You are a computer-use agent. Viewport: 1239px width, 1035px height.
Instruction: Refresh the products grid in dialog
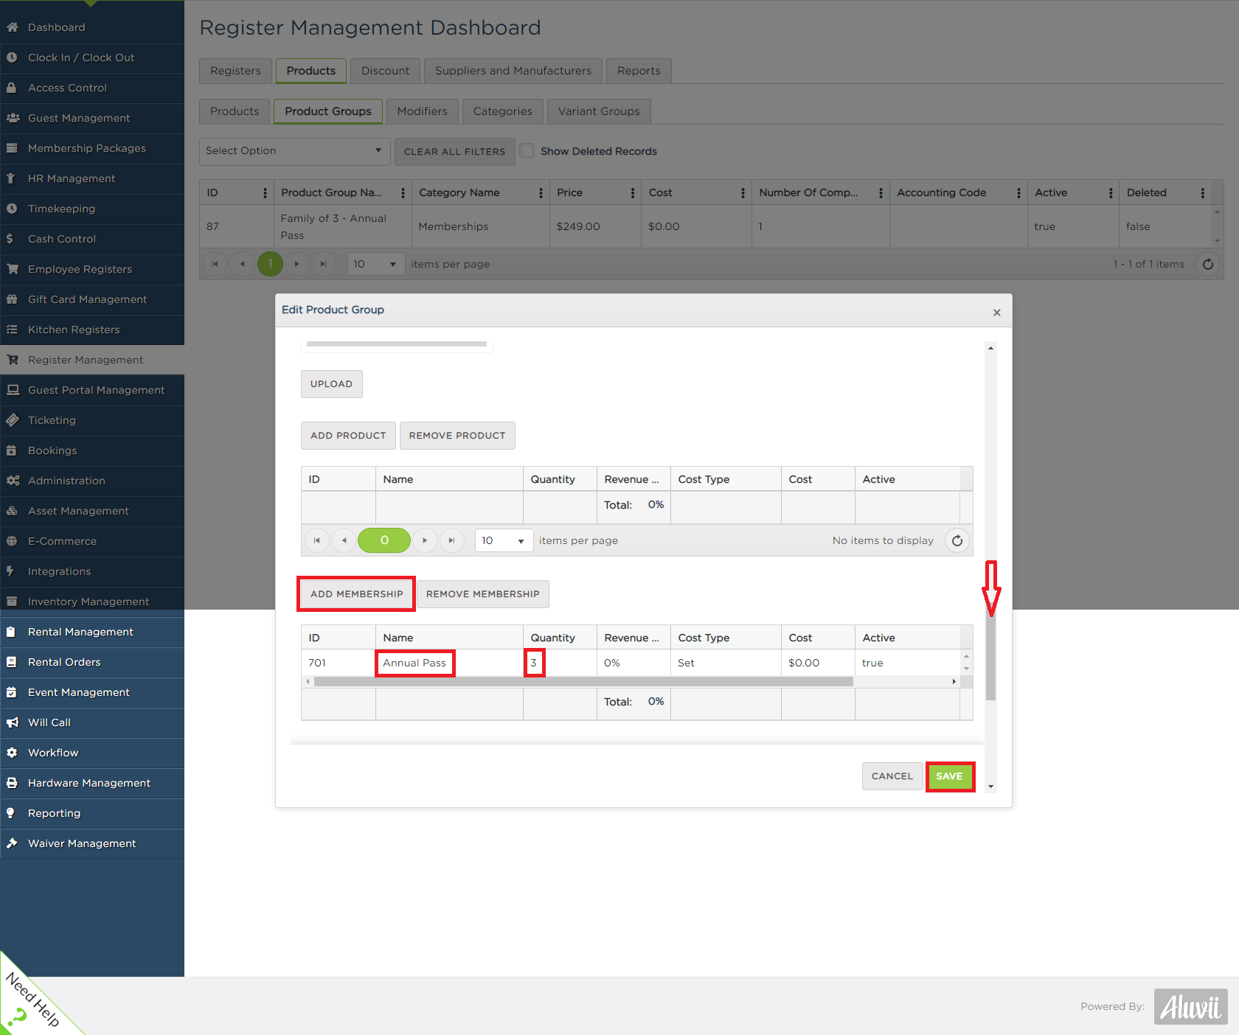[957, 540]
